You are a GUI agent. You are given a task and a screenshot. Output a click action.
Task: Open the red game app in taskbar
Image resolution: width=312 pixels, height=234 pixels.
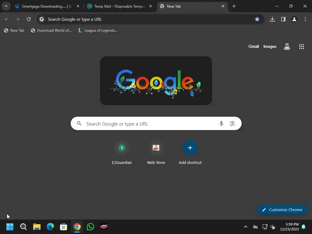pyautogui.click(x=104, y=227)
